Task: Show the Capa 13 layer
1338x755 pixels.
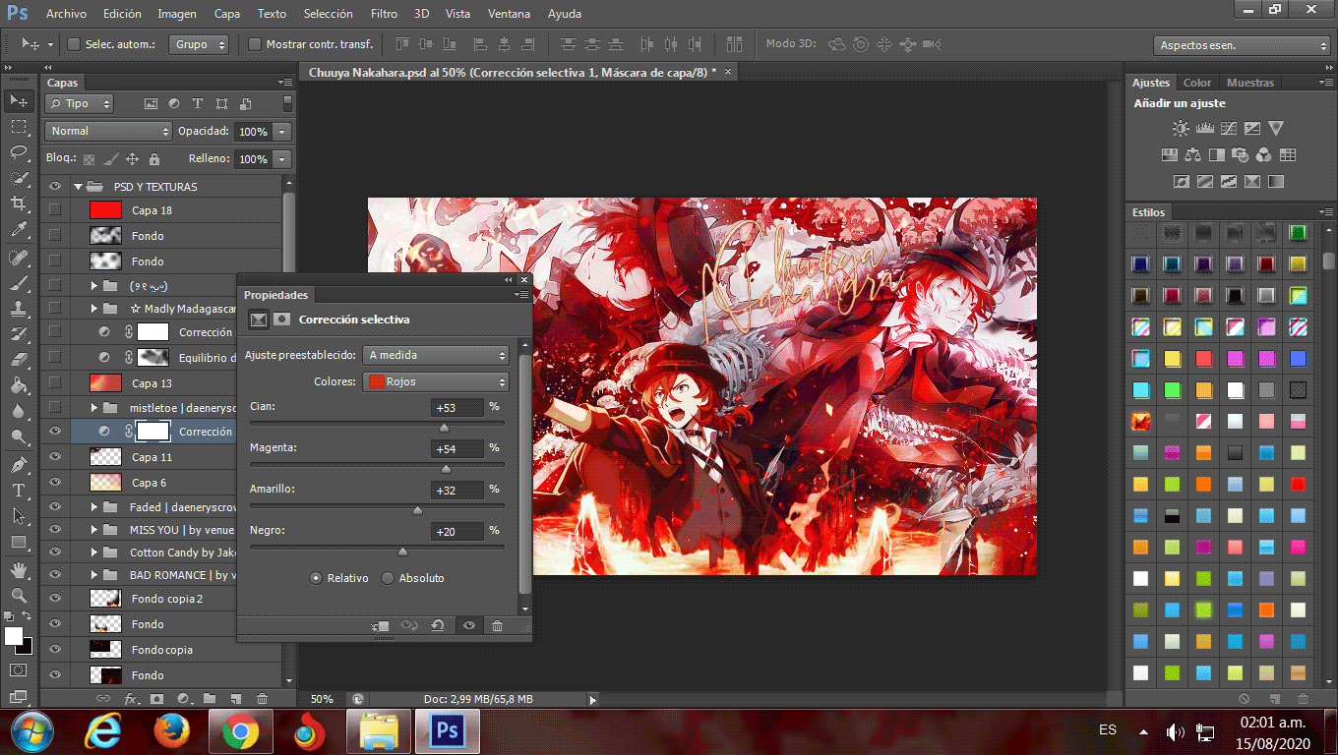Action: coord(55,382)
